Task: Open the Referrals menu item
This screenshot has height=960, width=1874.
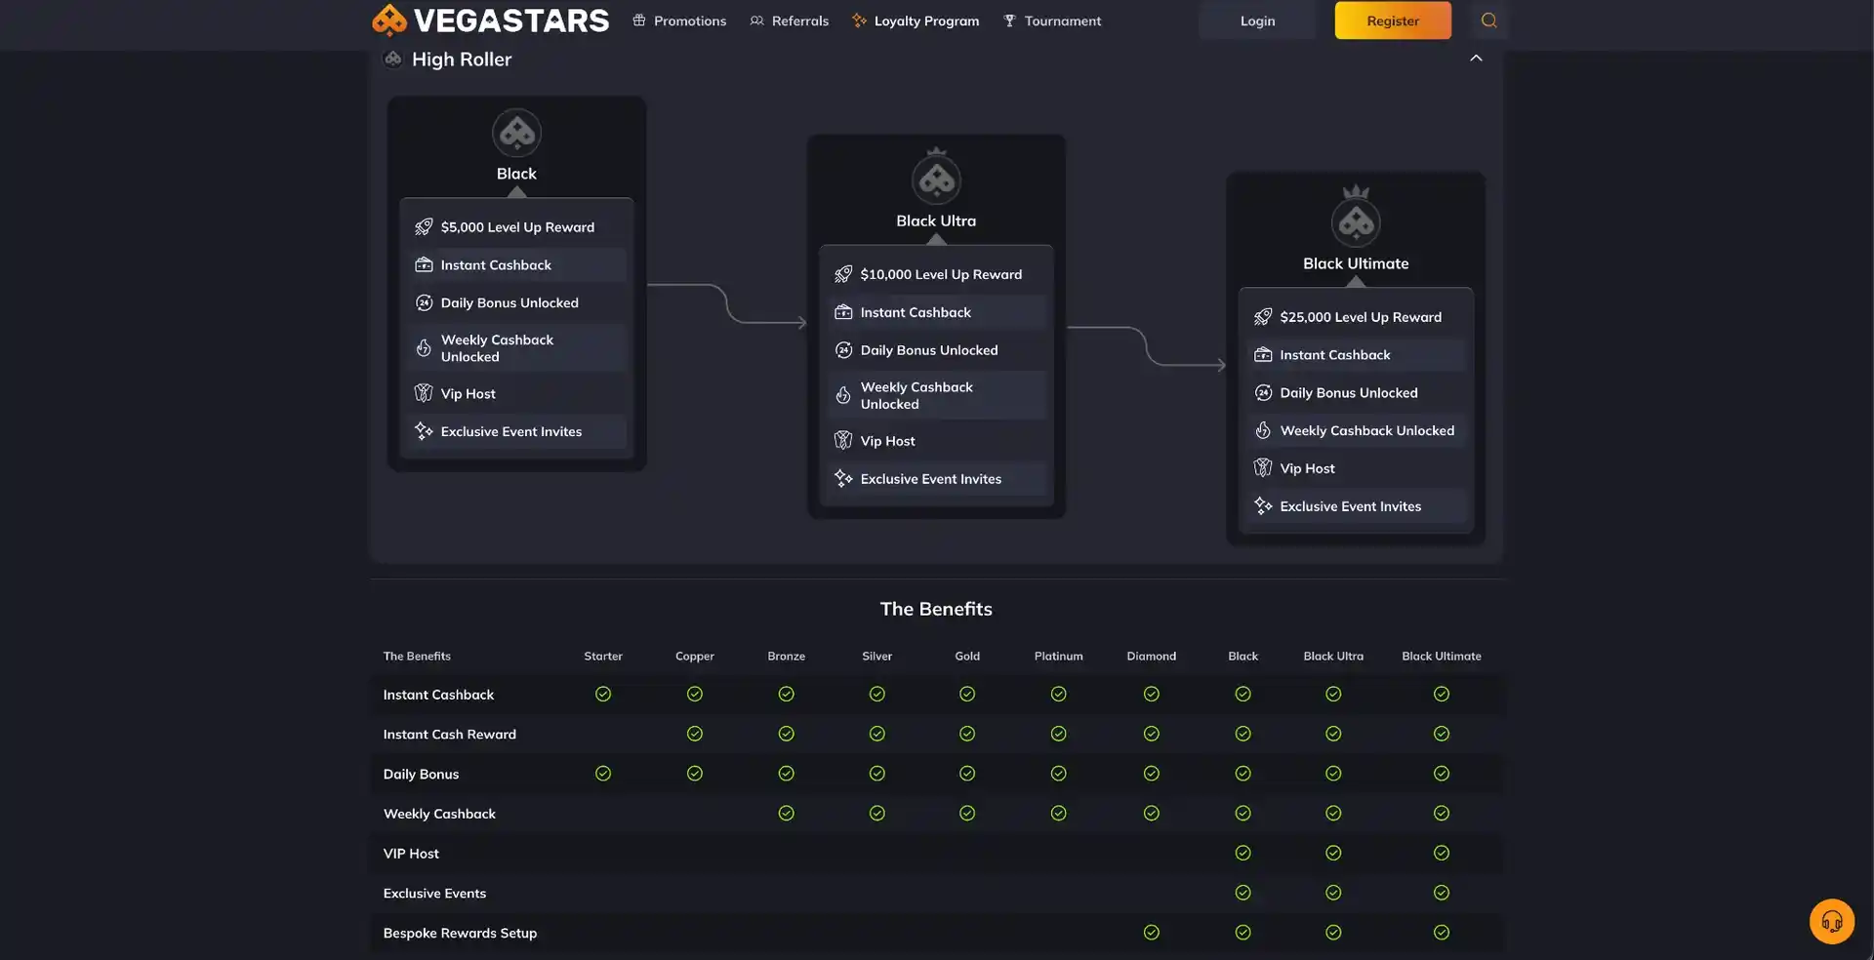Action: pyautogui.click(x=789, y=20)
